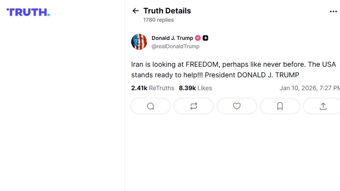View the 2.41k ReTruths list
Image resolution: width=340 pixels, height=191 pixels.
tap(153, 88)
